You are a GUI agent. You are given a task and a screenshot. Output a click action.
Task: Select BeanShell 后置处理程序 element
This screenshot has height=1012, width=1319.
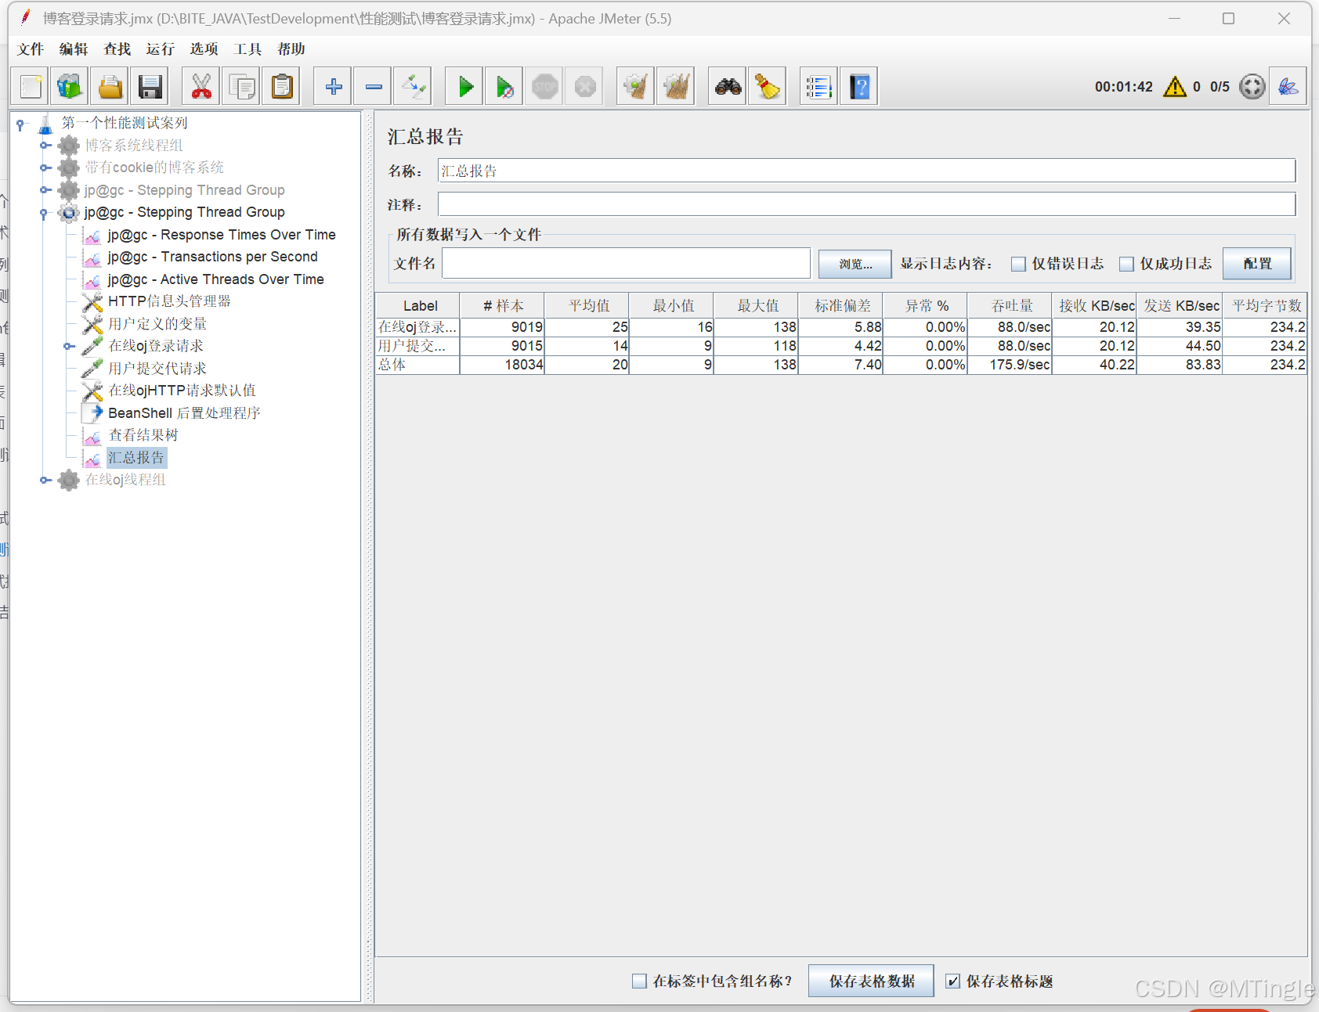pos(184,413)
